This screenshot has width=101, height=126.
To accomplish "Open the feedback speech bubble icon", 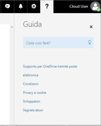I will point(7,7).
